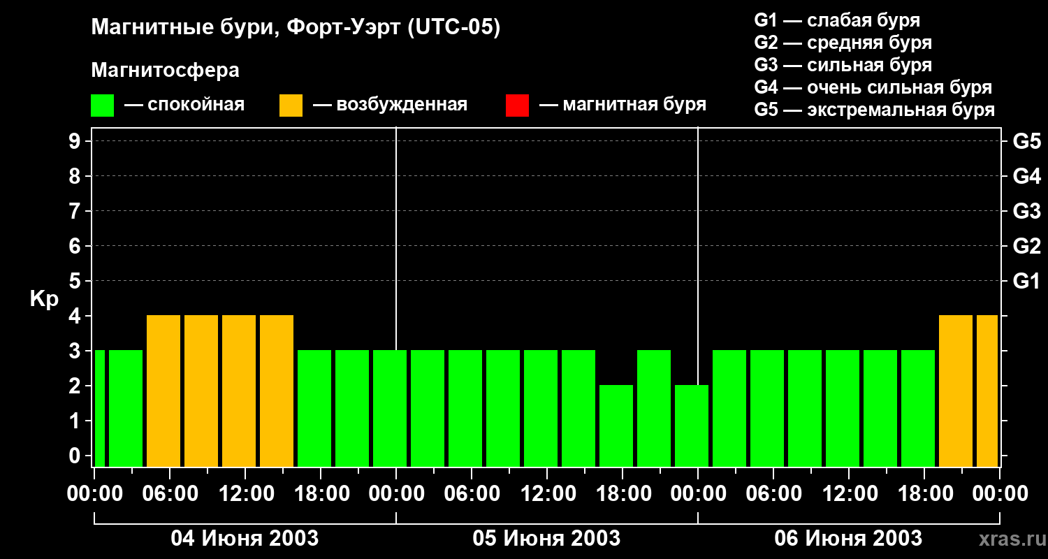1048x559 pixels.
Task: Click the G1 label on right axis
Action: pos(1026,282)
